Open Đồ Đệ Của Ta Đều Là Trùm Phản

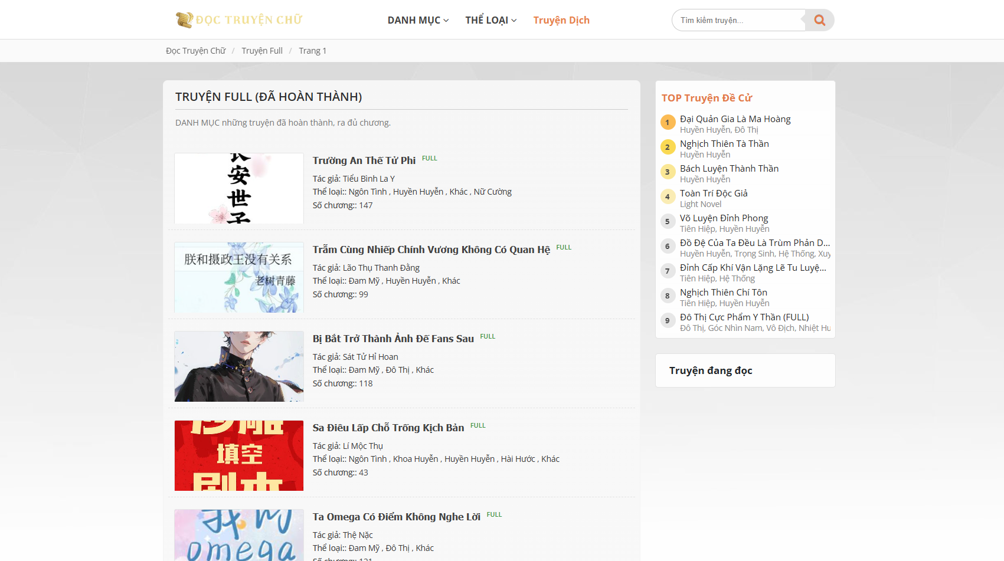[755, 243]
